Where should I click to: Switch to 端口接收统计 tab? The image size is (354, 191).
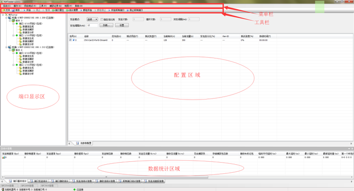point(60,181)
